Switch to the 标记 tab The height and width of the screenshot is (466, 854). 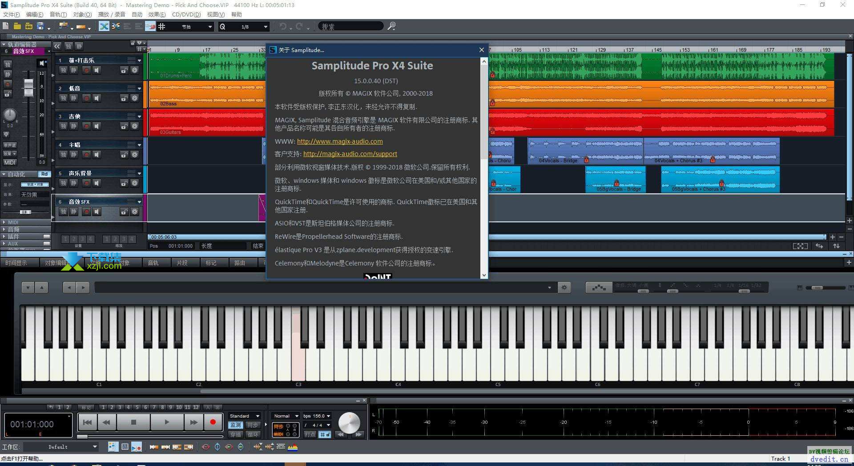(x=211, y=263)
